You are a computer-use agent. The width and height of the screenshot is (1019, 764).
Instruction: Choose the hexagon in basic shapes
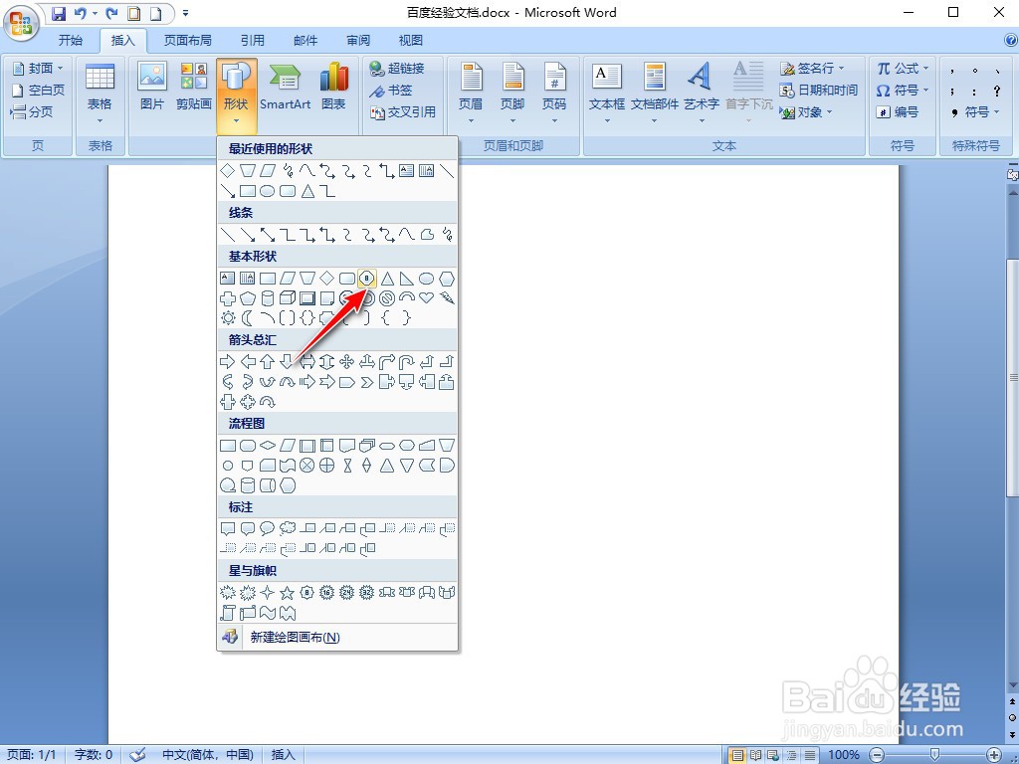pos(447,279)
